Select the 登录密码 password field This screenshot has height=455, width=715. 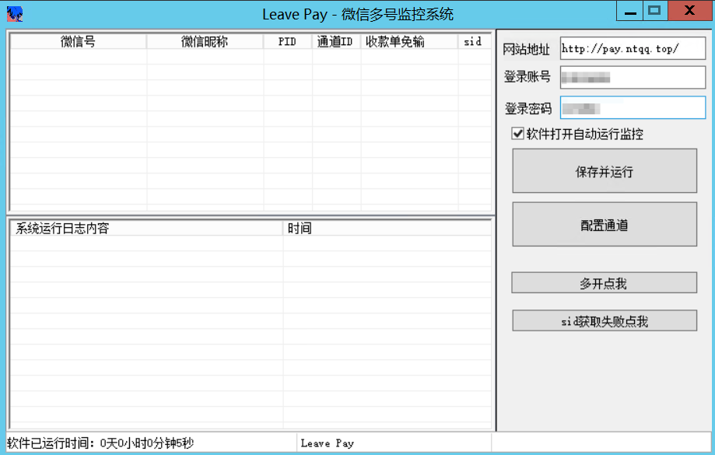click(x=632, y=108)
